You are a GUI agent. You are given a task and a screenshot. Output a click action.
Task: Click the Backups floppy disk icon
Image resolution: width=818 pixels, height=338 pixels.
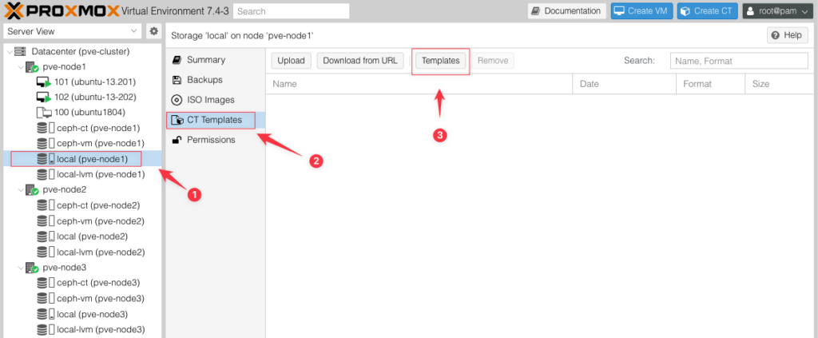click(x=177, y=80)
